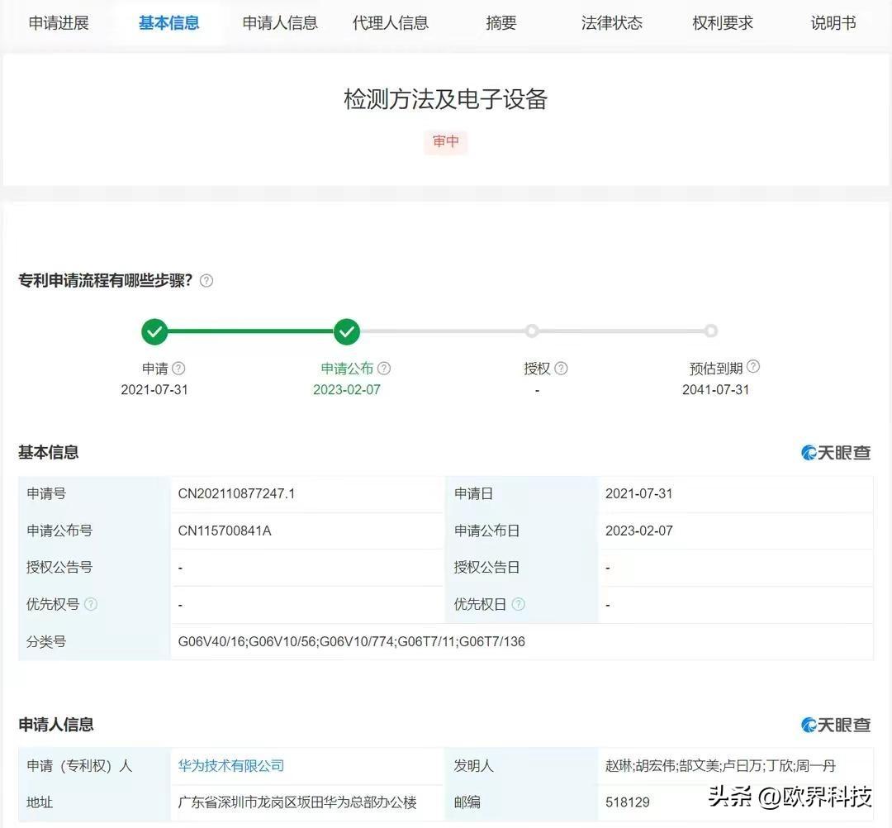Click help icon beside 优先权号 field
892x828 pixels.
click(x=91, y=604)
